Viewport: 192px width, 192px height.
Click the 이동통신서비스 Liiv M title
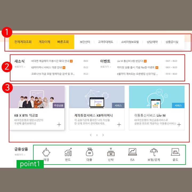tap(150, 115)
